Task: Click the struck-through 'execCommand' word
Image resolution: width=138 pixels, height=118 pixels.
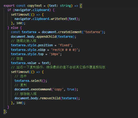Action: pyautogui.click(x=41, y=89)
